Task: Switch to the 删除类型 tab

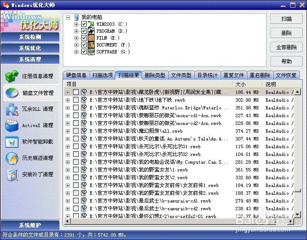Action: pos(155,75)
